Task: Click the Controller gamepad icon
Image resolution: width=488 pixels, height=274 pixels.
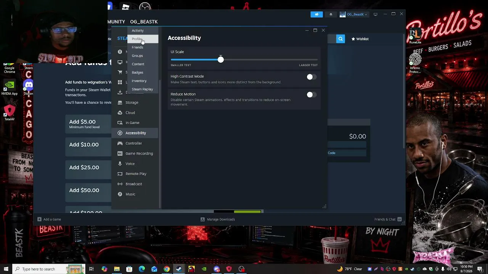Action: point(120,143)
